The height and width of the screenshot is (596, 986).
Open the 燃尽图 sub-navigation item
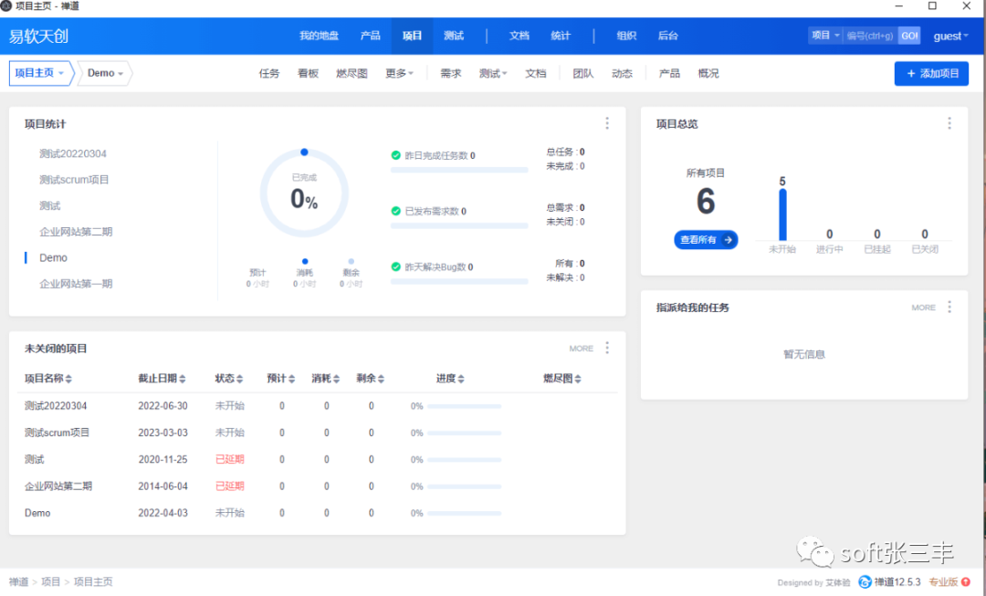351,74
